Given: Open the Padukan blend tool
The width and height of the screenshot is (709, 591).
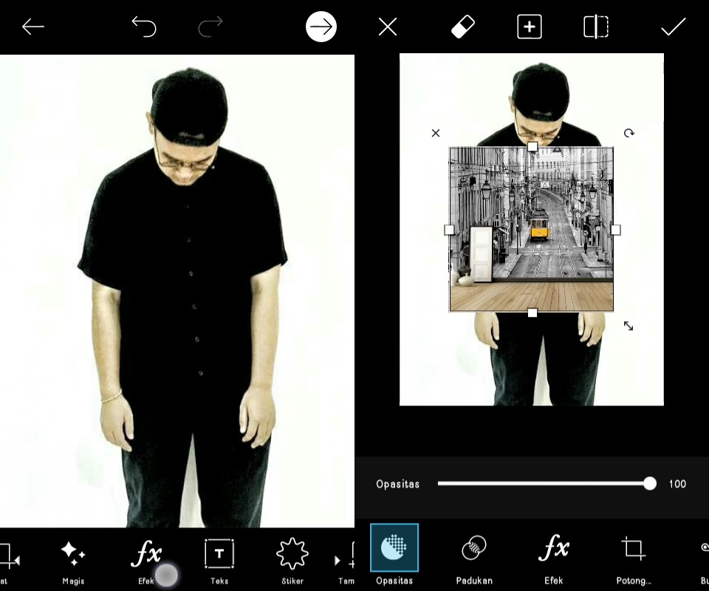Looking at the screenshot, I should [x=474, y=558].
